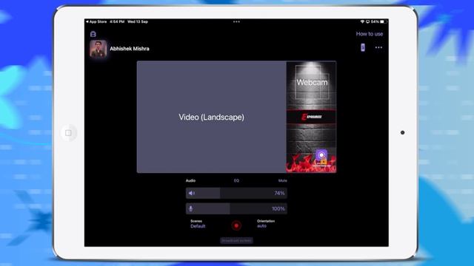Adjust the microphone slider at 100%
The height and width of the screenshot is (266, 474).
[x=236, y=208]
